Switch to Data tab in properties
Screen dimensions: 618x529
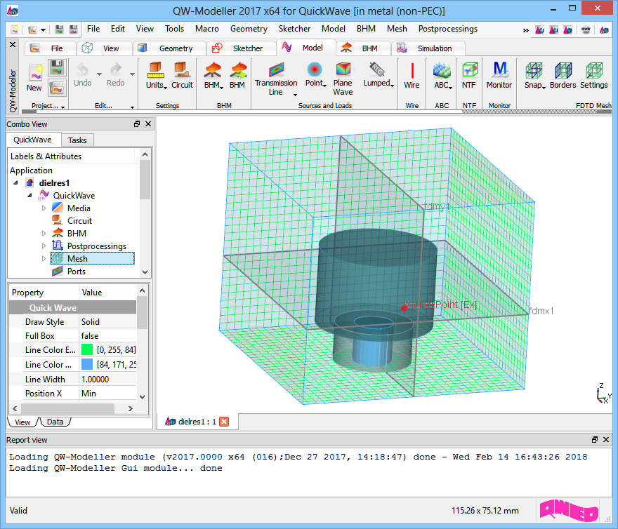point(55,422)
